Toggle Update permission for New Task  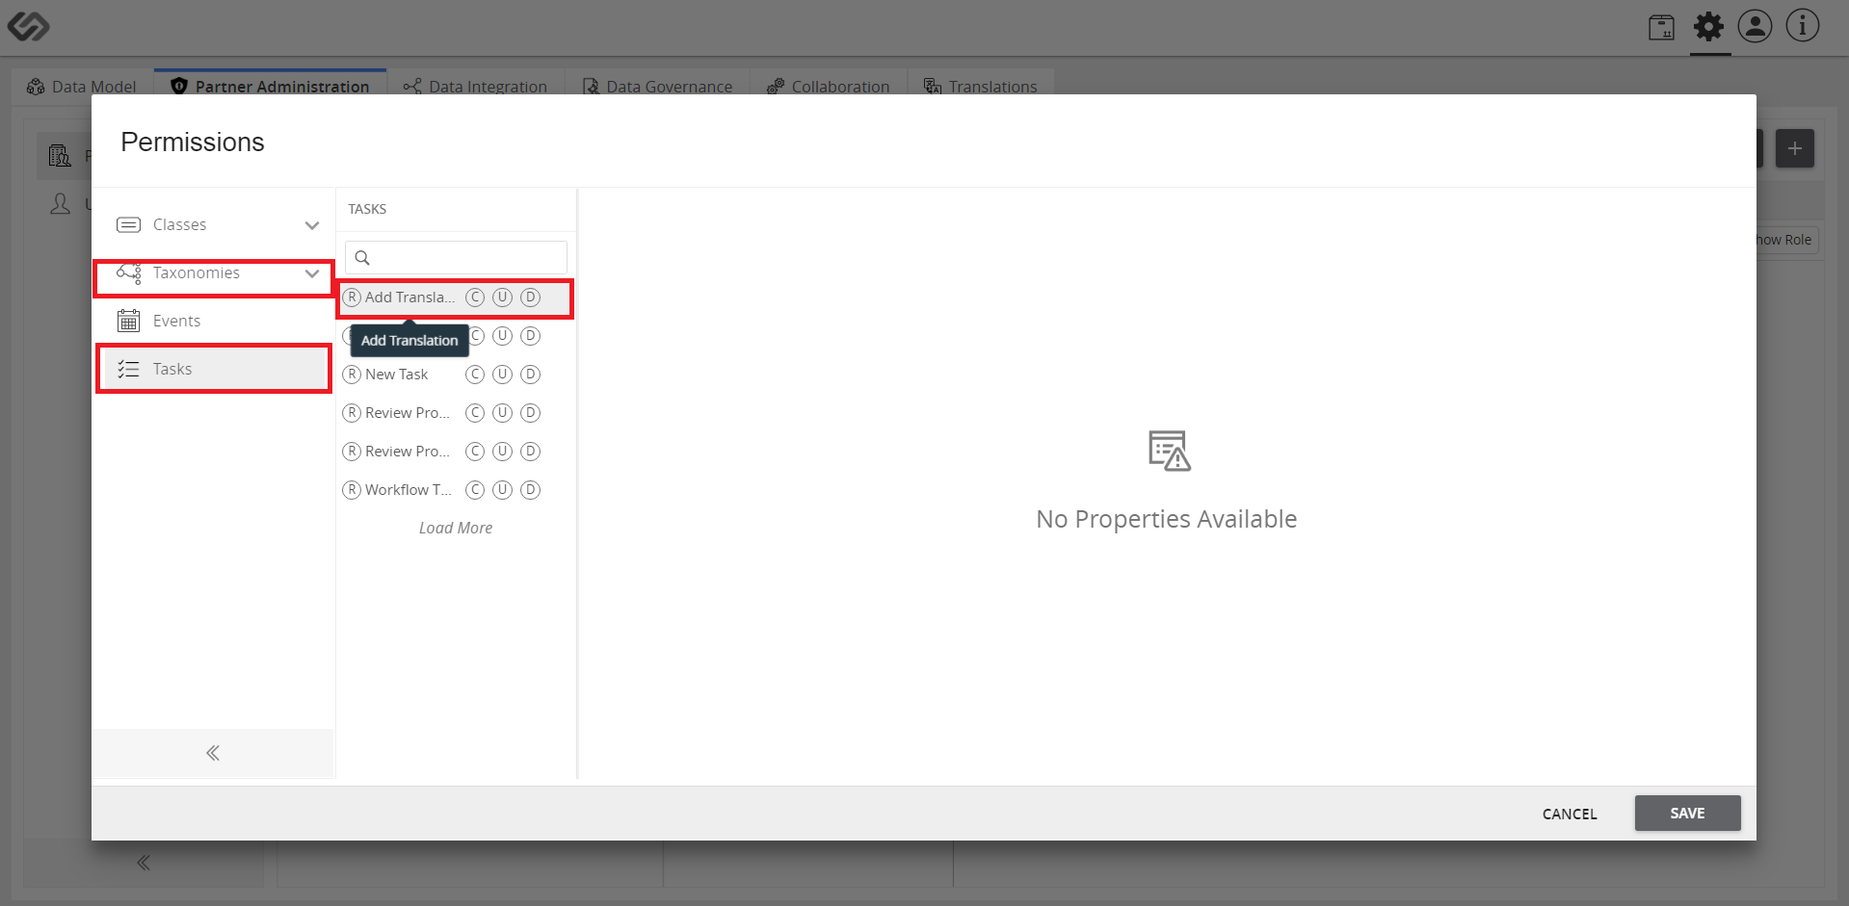point(502,375)
